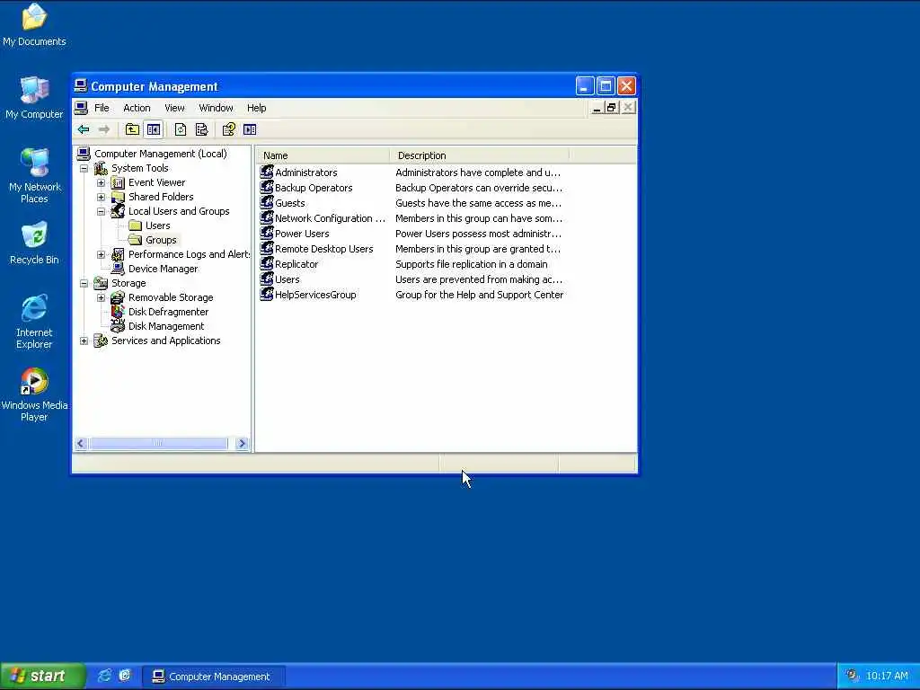Restore the inner MMC console window

[611, 108]
